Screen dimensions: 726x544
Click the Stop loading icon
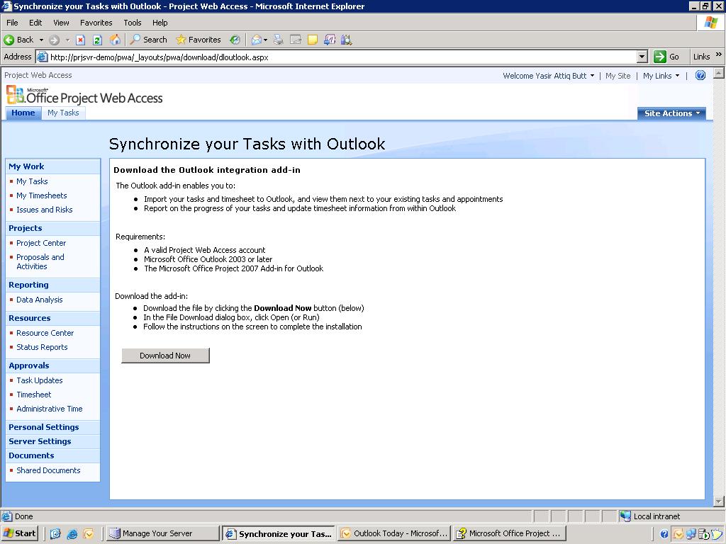[81, 40]
